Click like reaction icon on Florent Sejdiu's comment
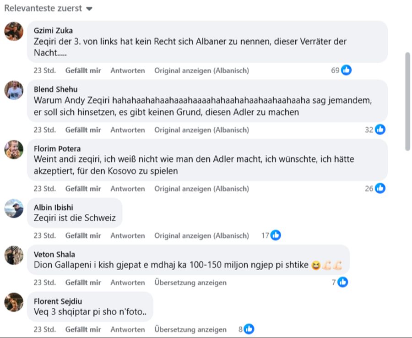412x338 pixels. [x=249, y=329]
